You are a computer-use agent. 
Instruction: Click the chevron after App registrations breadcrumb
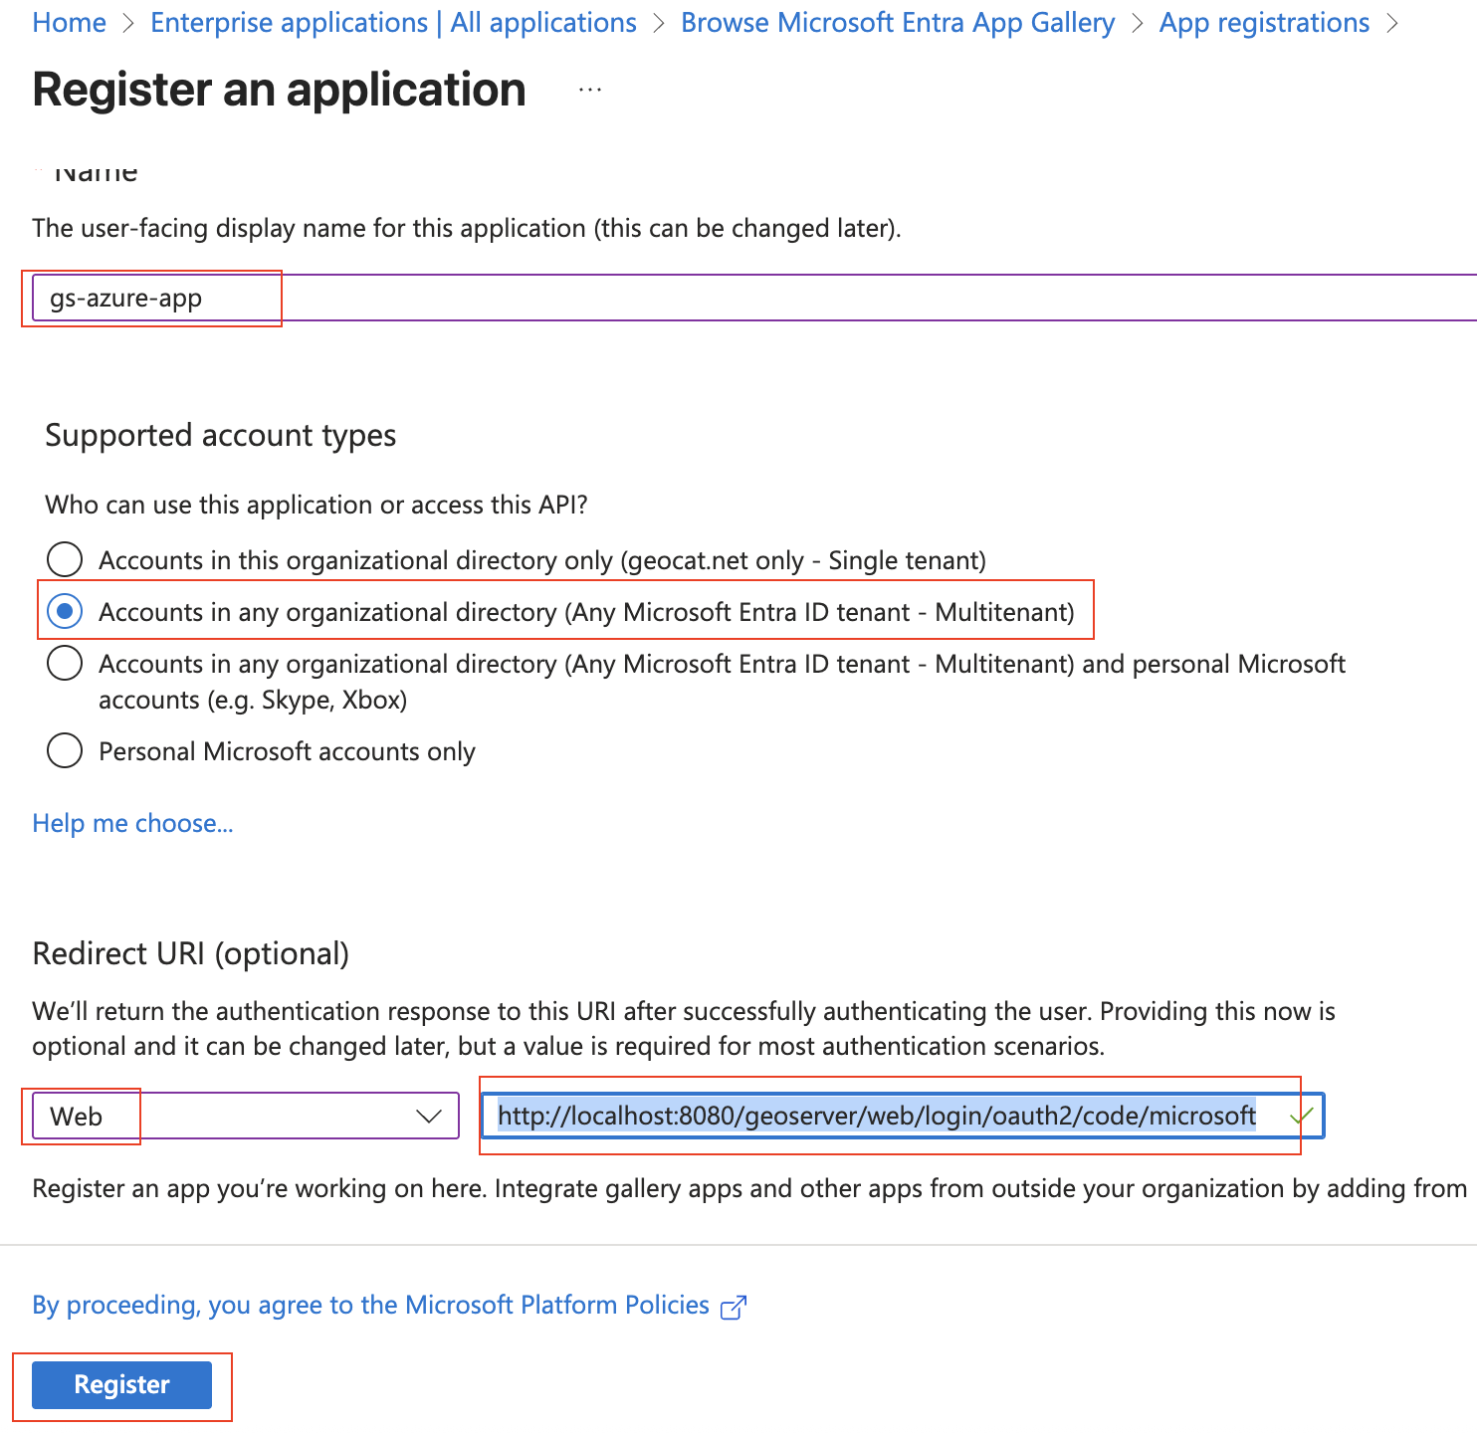click(x=1392, y=23)
